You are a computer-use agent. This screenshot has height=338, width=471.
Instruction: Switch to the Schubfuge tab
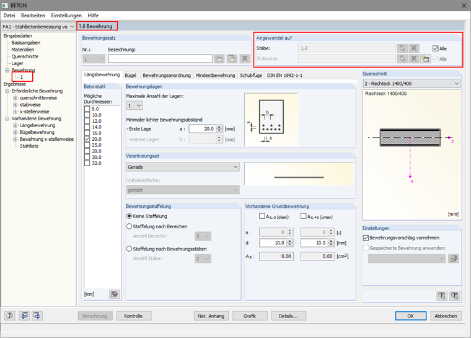coord(251,75)
